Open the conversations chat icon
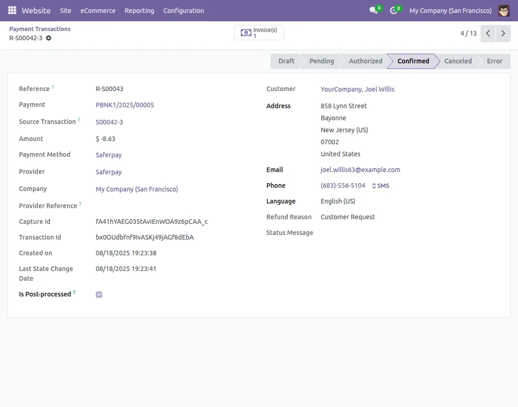This screenshot has height=407, width=518. pos(373,10)
